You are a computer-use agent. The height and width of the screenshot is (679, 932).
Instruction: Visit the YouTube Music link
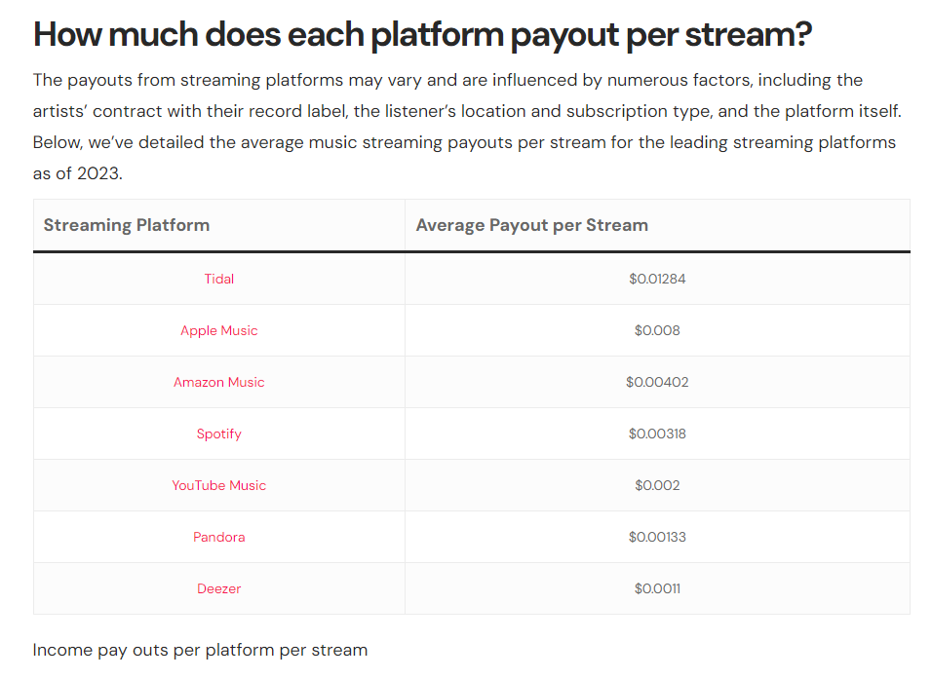pyautogui.click(x=218, y=485)
